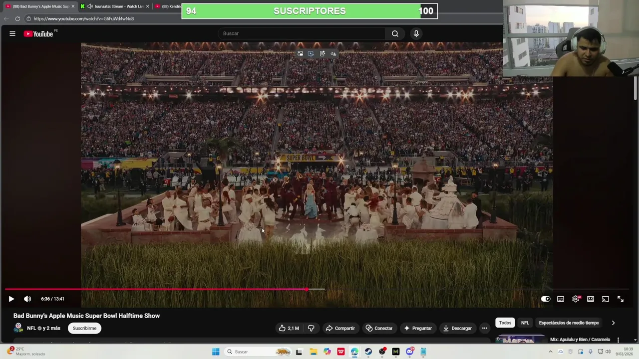639x359 pixels.
Task: Open the NFL channel avatar
Action: point(18,328)
